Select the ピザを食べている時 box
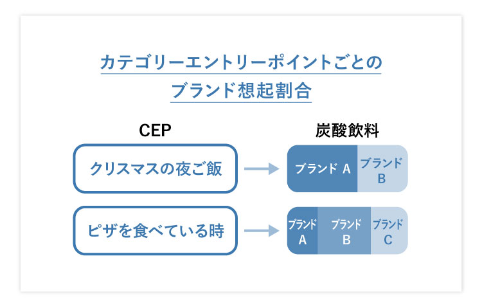 click(156, 230)
